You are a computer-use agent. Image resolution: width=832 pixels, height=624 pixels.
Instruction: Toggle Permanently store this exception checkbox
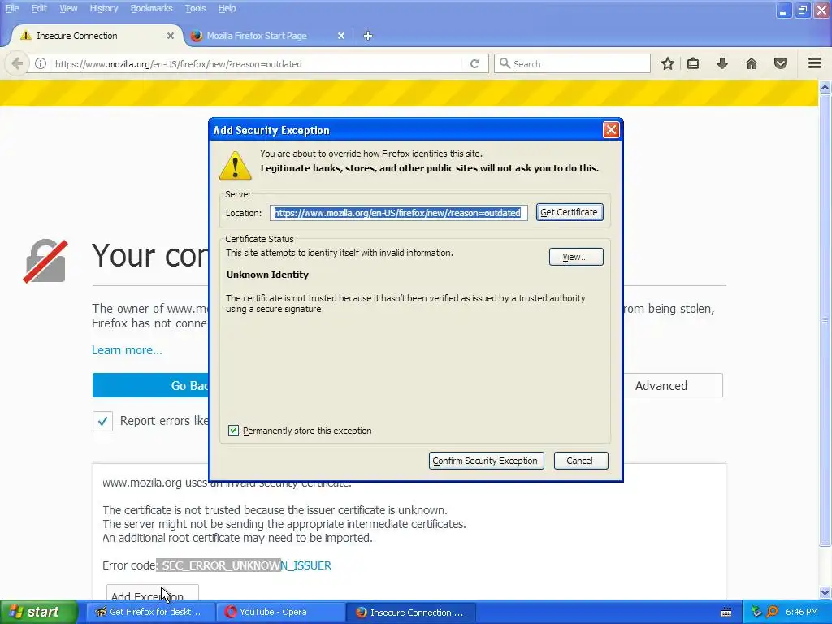(x=233, y=431)
